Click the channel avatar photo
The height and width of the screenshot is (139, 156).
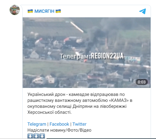coord(15,10)
